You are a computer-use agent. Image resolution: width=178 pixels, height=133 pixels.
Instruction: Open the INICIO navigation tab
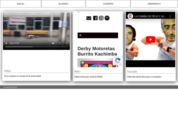pyautogui.click(x=20, y=4)
